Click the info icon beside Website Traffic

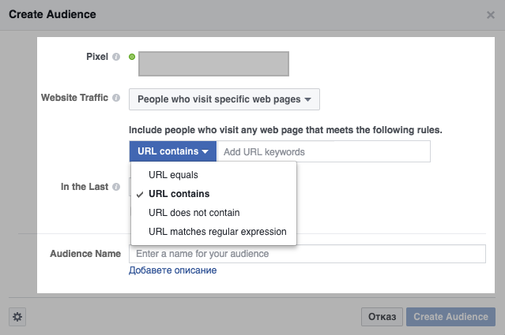click(x=116, y=98)
